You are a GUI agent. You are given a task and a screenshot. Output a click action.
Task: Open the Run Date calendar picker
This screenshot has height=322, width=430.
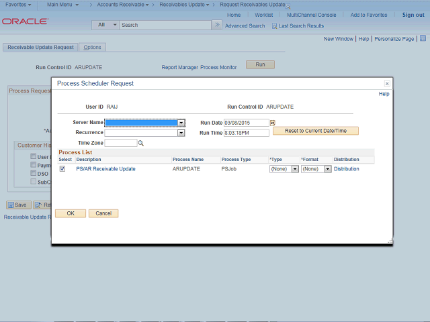pos(273,123)
